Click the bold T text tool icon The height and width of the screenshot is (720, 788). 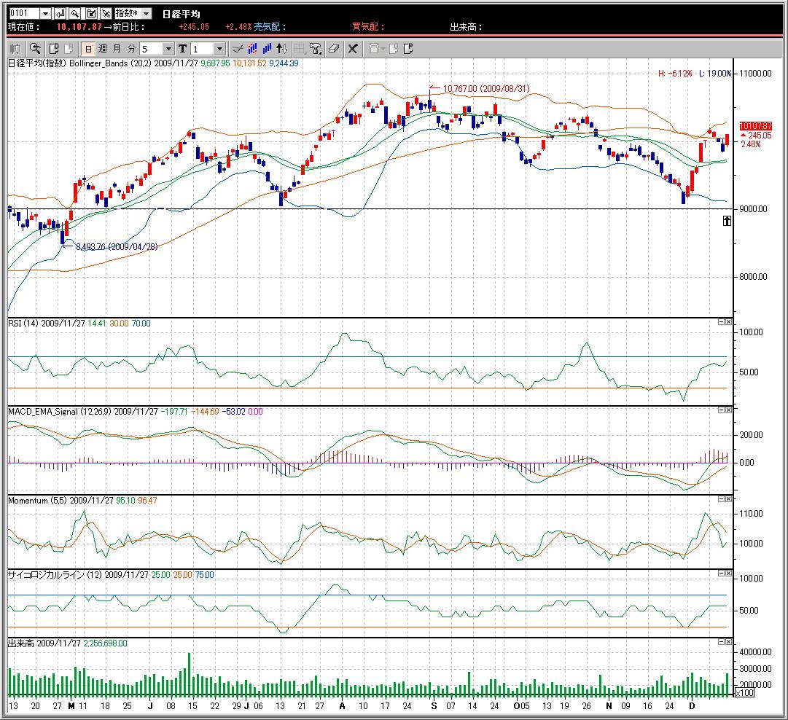(182, 49)
